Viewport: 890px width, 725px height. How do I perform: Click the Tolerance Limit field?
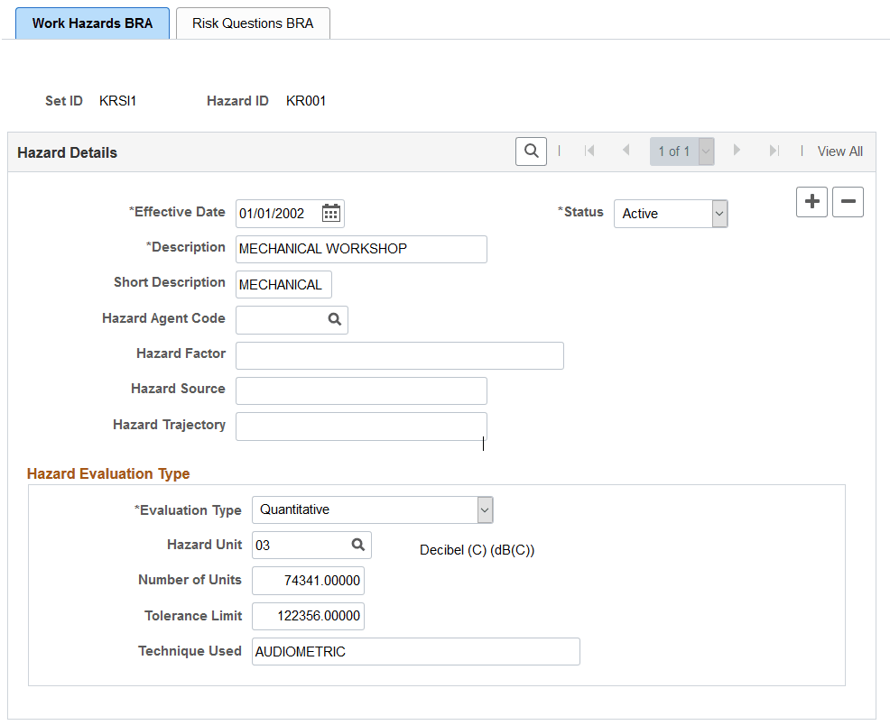pyautogui.click(x=308, y=616)
